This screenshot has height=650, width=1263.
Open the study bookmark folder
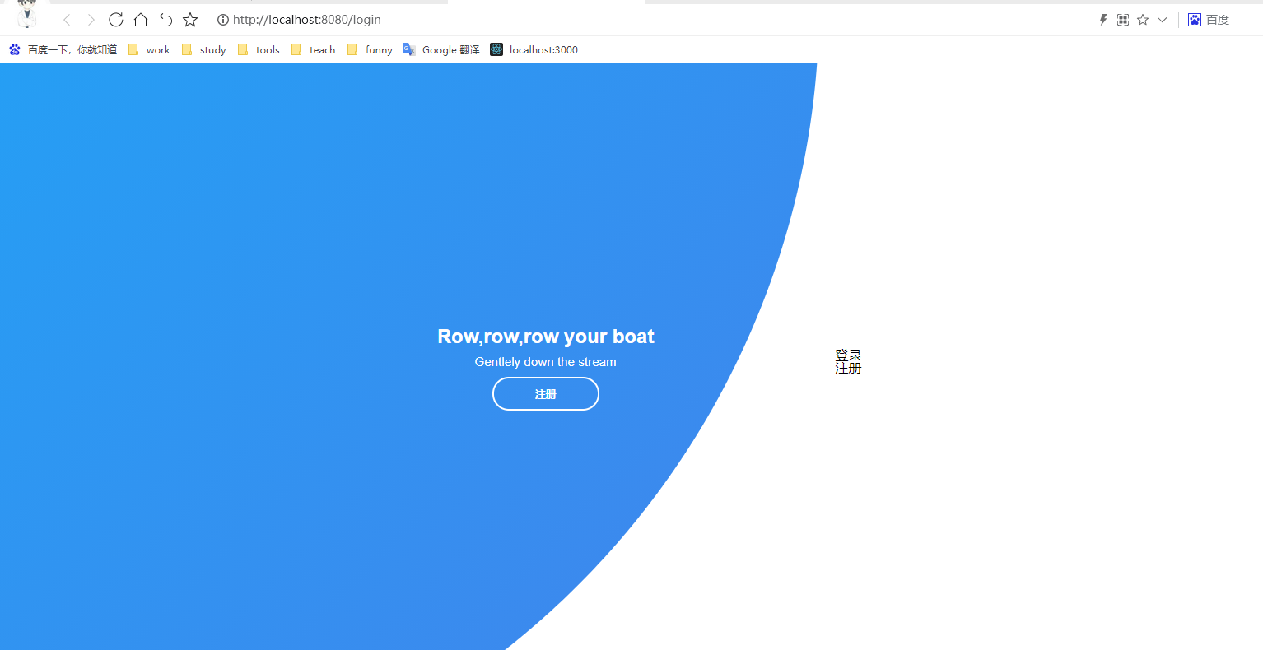(203, 49)
